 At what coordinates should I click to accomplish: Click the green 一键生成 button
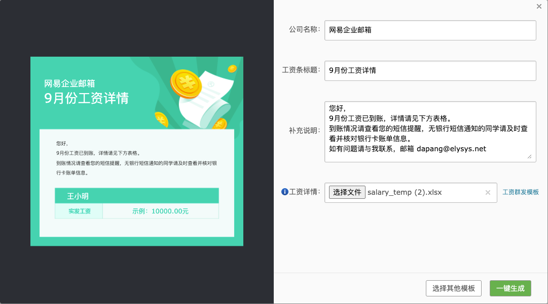(x=510, y=288)
